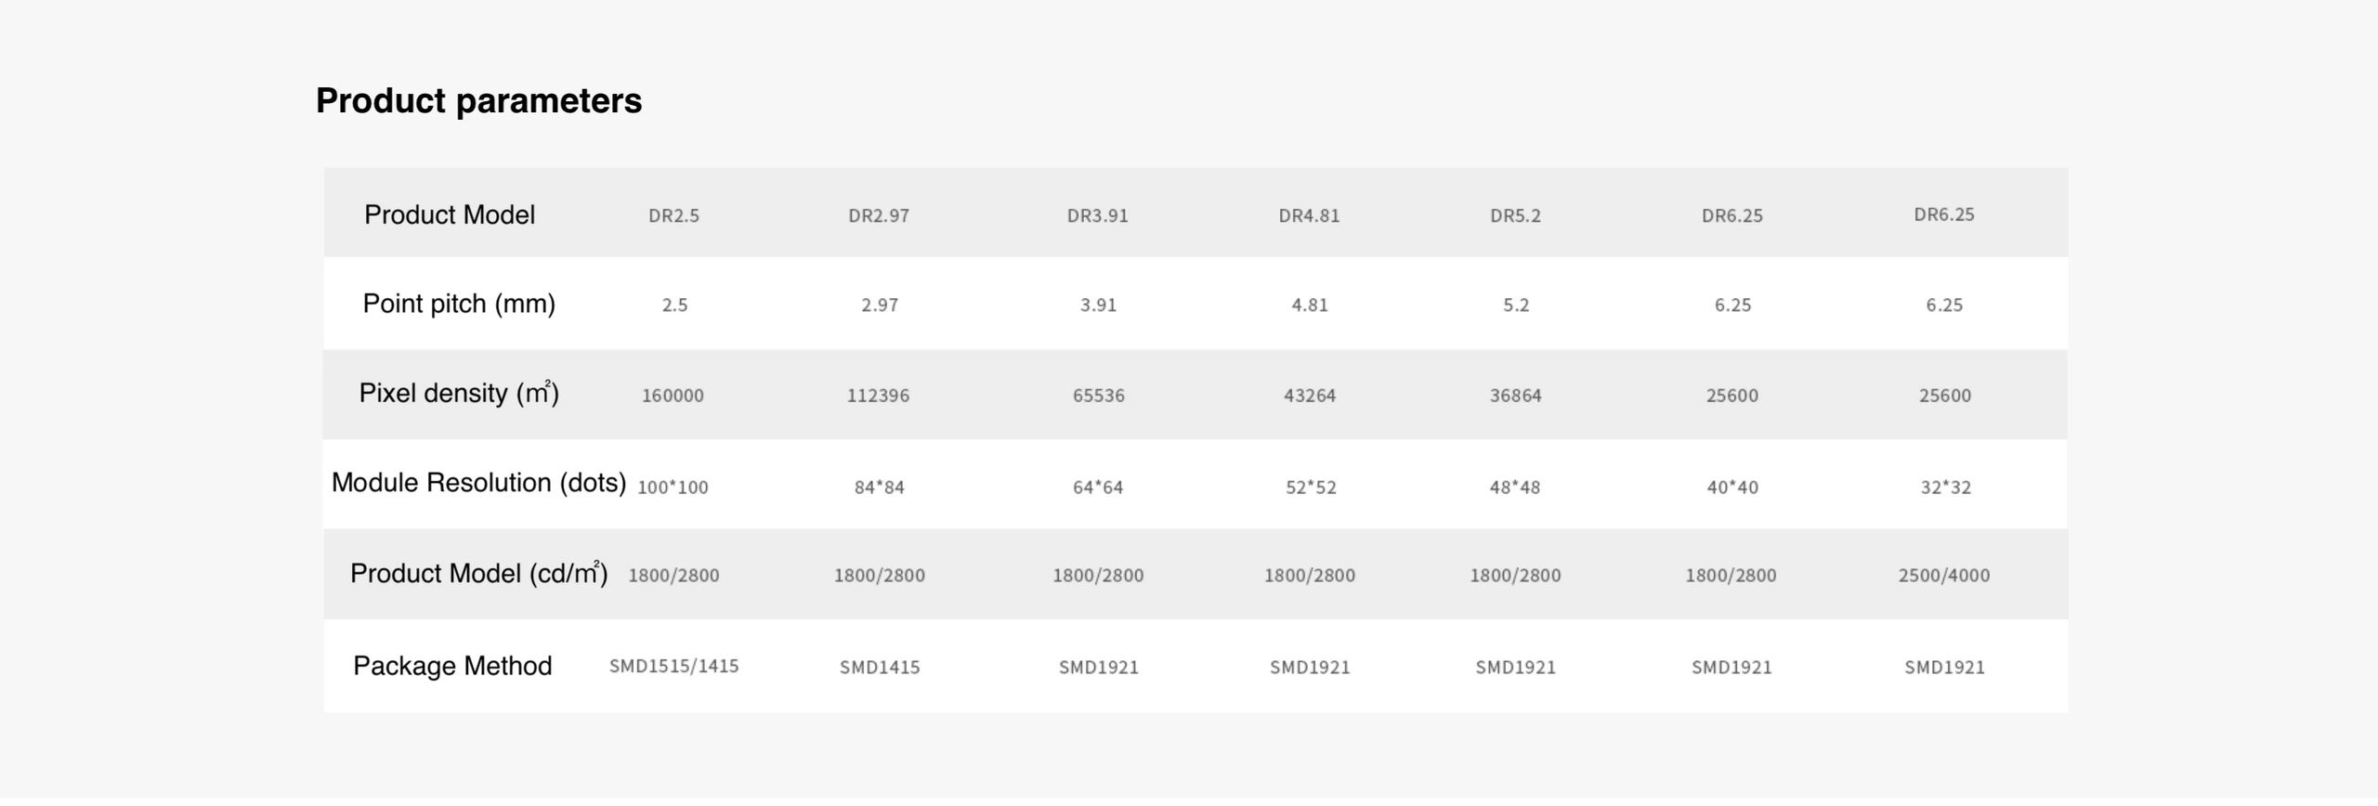Select the 32*32 module resolution cell
Image resolution: width=2378 pixels, height=806 pixels.
[x=1945, y=487]
